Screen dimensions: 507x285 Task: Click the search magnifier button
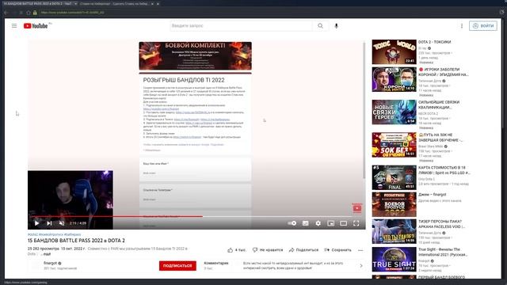click(x=320, y=26)
